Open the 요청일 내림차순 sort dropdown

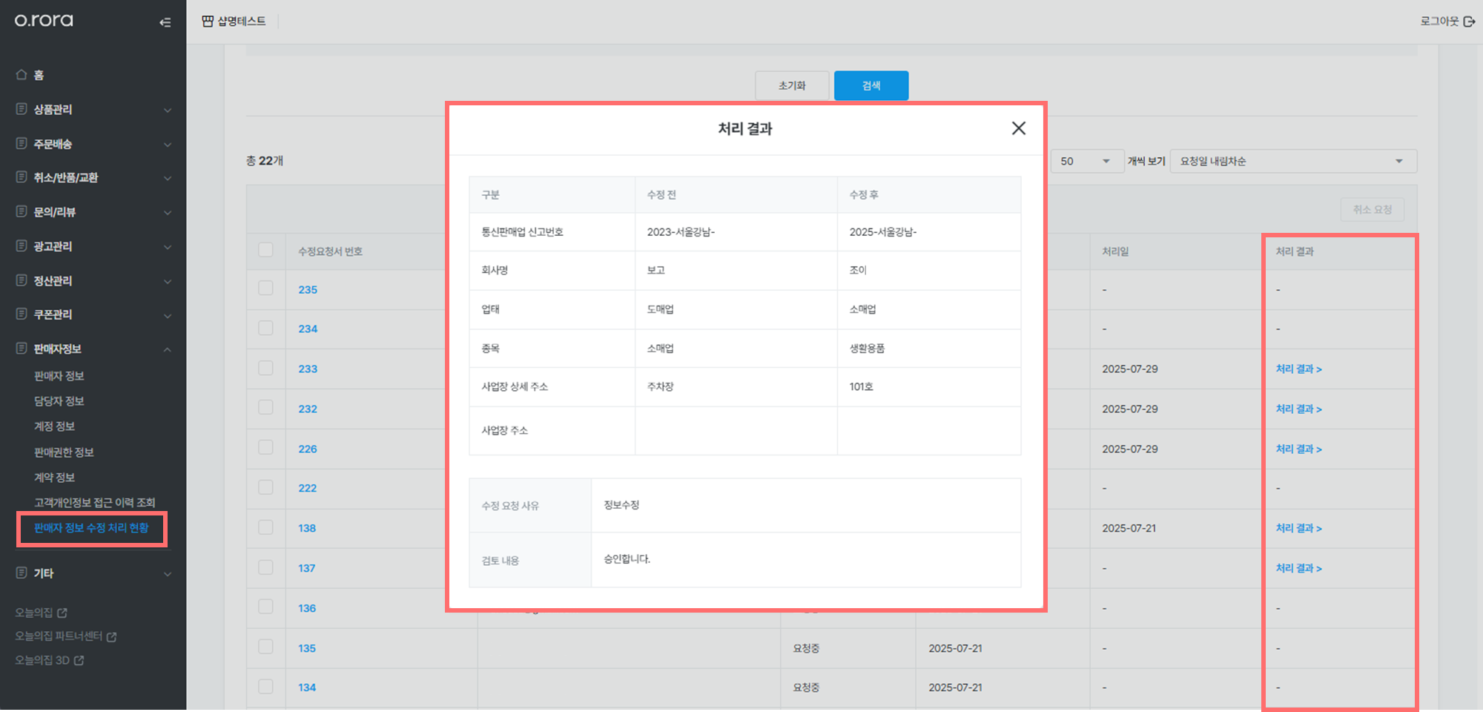click(x=1293, y=161)
